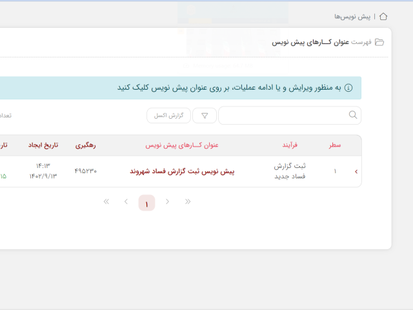The height and width of the screenshot is (310, 413).
Task: Sort by عنوان کارهای پیش نویس header
Action: [182, 145]
